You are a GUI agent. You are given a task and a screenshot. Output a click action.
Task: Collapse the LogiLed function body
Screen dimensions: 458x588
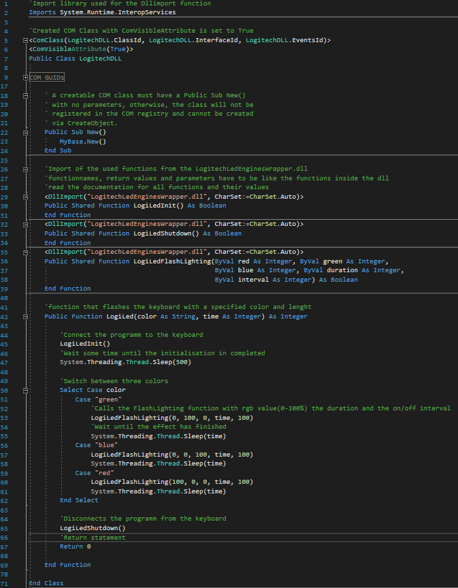[25, 316]
